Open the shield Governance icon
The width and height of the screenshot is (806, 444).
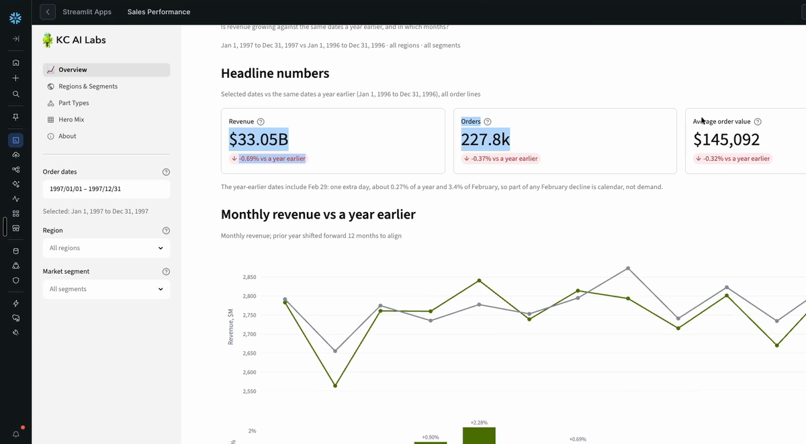pos(15,280)
